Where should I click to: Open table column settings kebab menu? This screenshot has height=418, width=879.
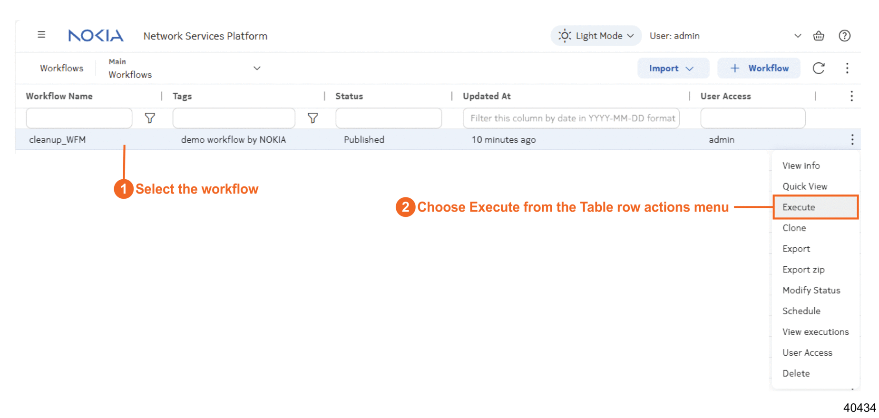(851, 96)
